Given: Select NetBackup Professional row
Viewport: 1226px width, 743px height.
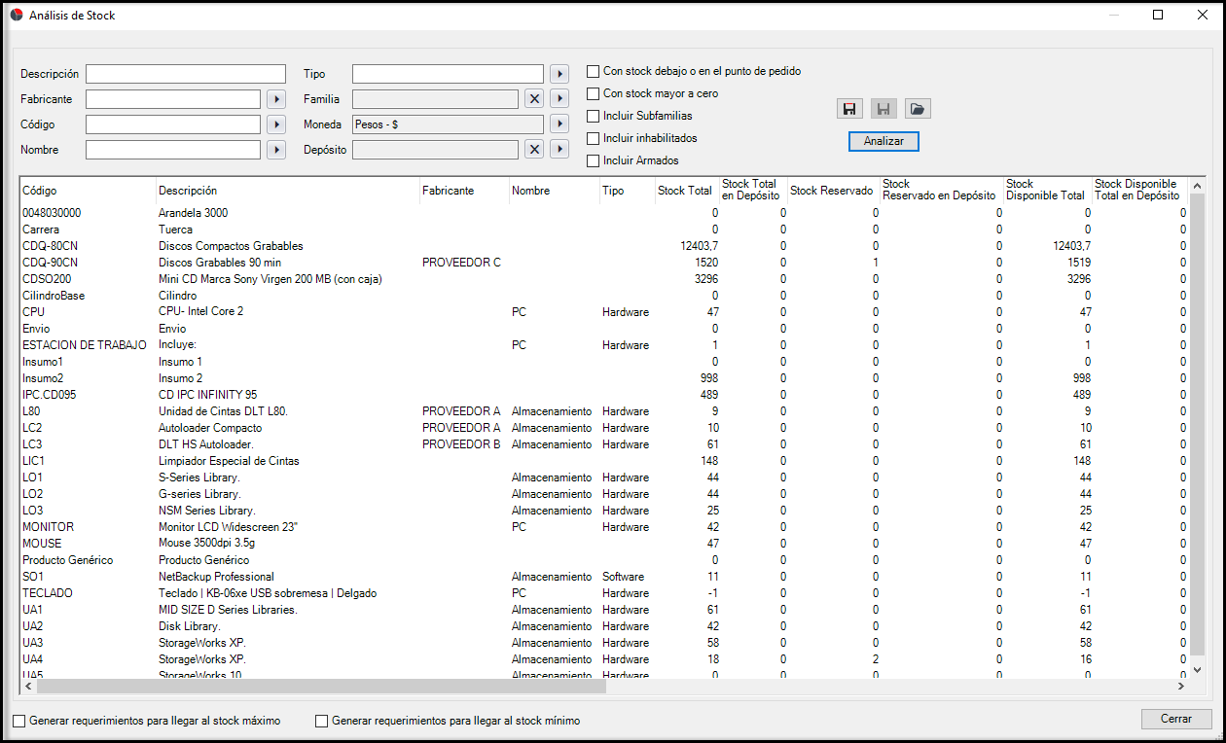Looking at the screenshot, I should (x=603, y=577).
